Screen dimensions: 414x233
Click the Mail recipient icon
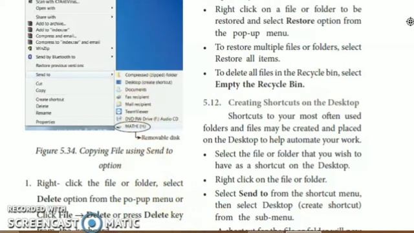point(119,104)
